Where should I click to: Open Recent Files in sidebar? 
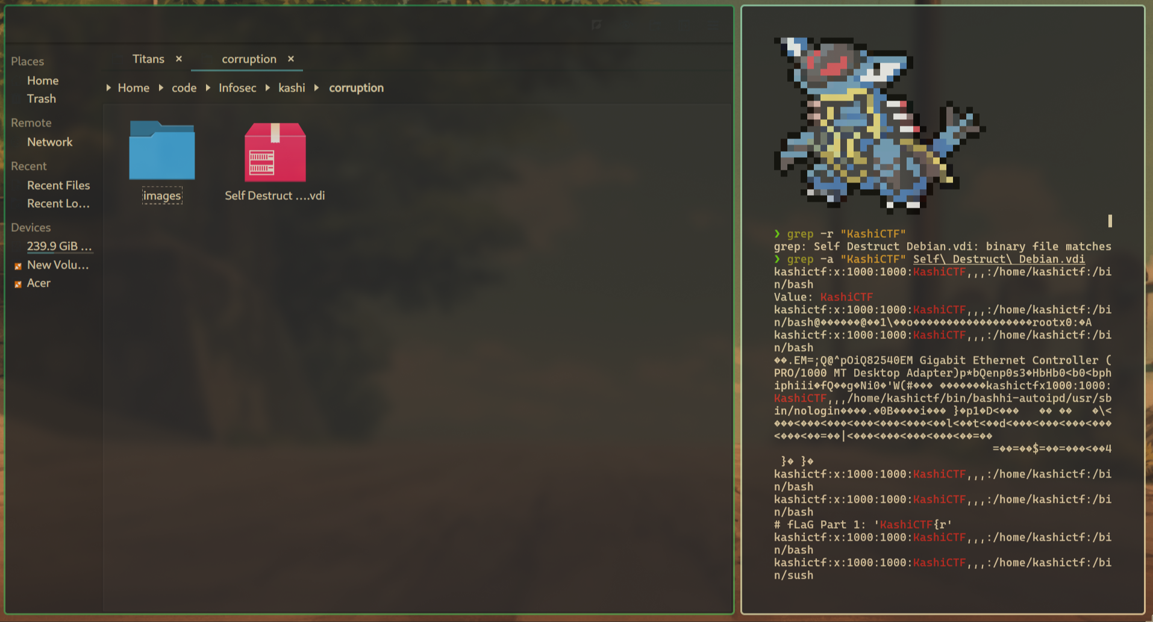[58, 185]
